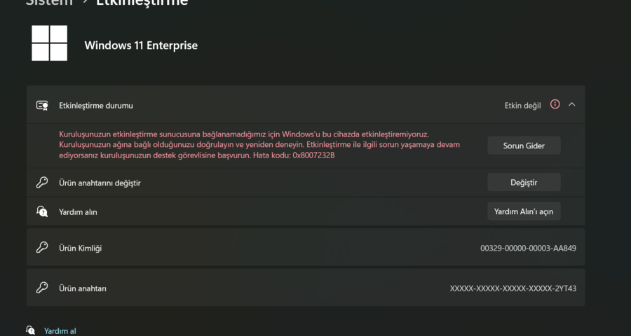Viewport: 631px width, 336px height.
Task: Click the key icon beside Ürün Kimliği
Action: pos(42,248)
